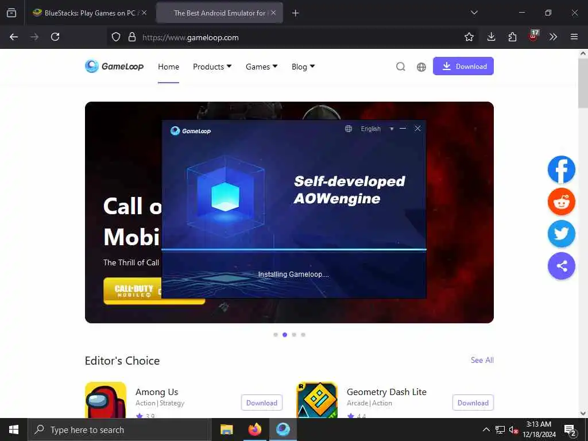The image size is (588, 441).
Task: Click the GameLoop logo in site header
Action: pyautogui.click(x=114, y=67)
